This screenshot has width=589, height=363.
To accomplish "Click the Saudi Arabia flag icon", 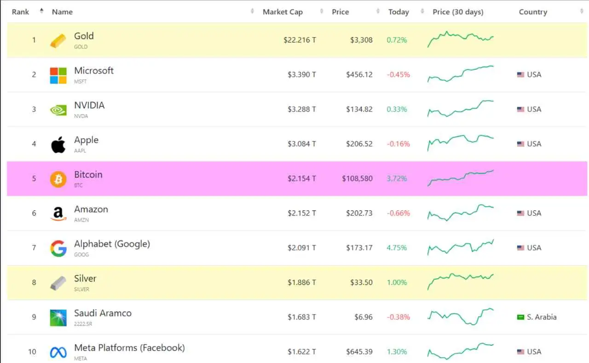I will 520,317.
